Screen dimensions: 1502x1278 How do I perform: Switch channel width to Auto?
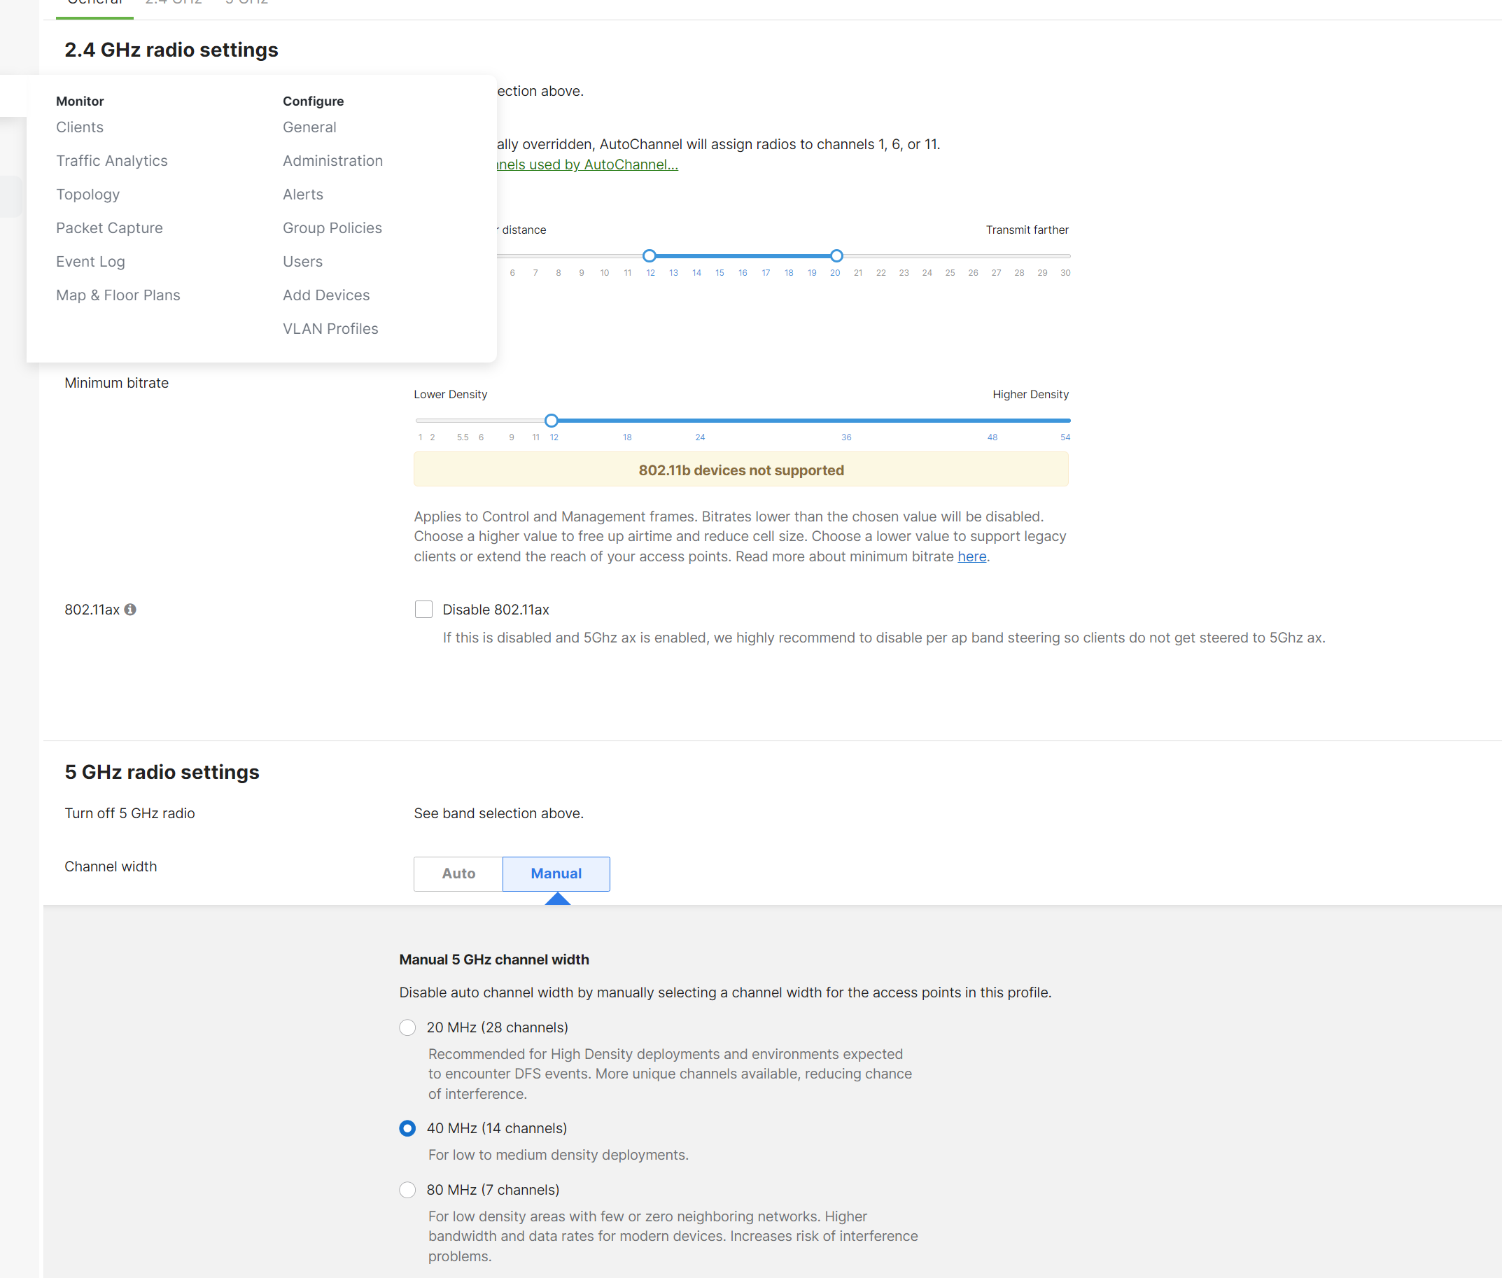[457, 873]
